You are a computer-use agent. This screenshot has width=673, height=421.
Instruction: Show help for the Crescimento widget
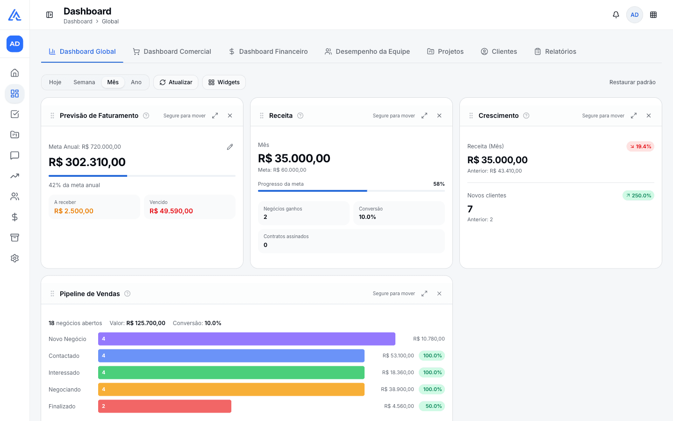pos(526,116)
